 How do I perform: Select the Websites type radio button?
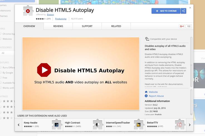pyautogui.click(x=1, y=39)
